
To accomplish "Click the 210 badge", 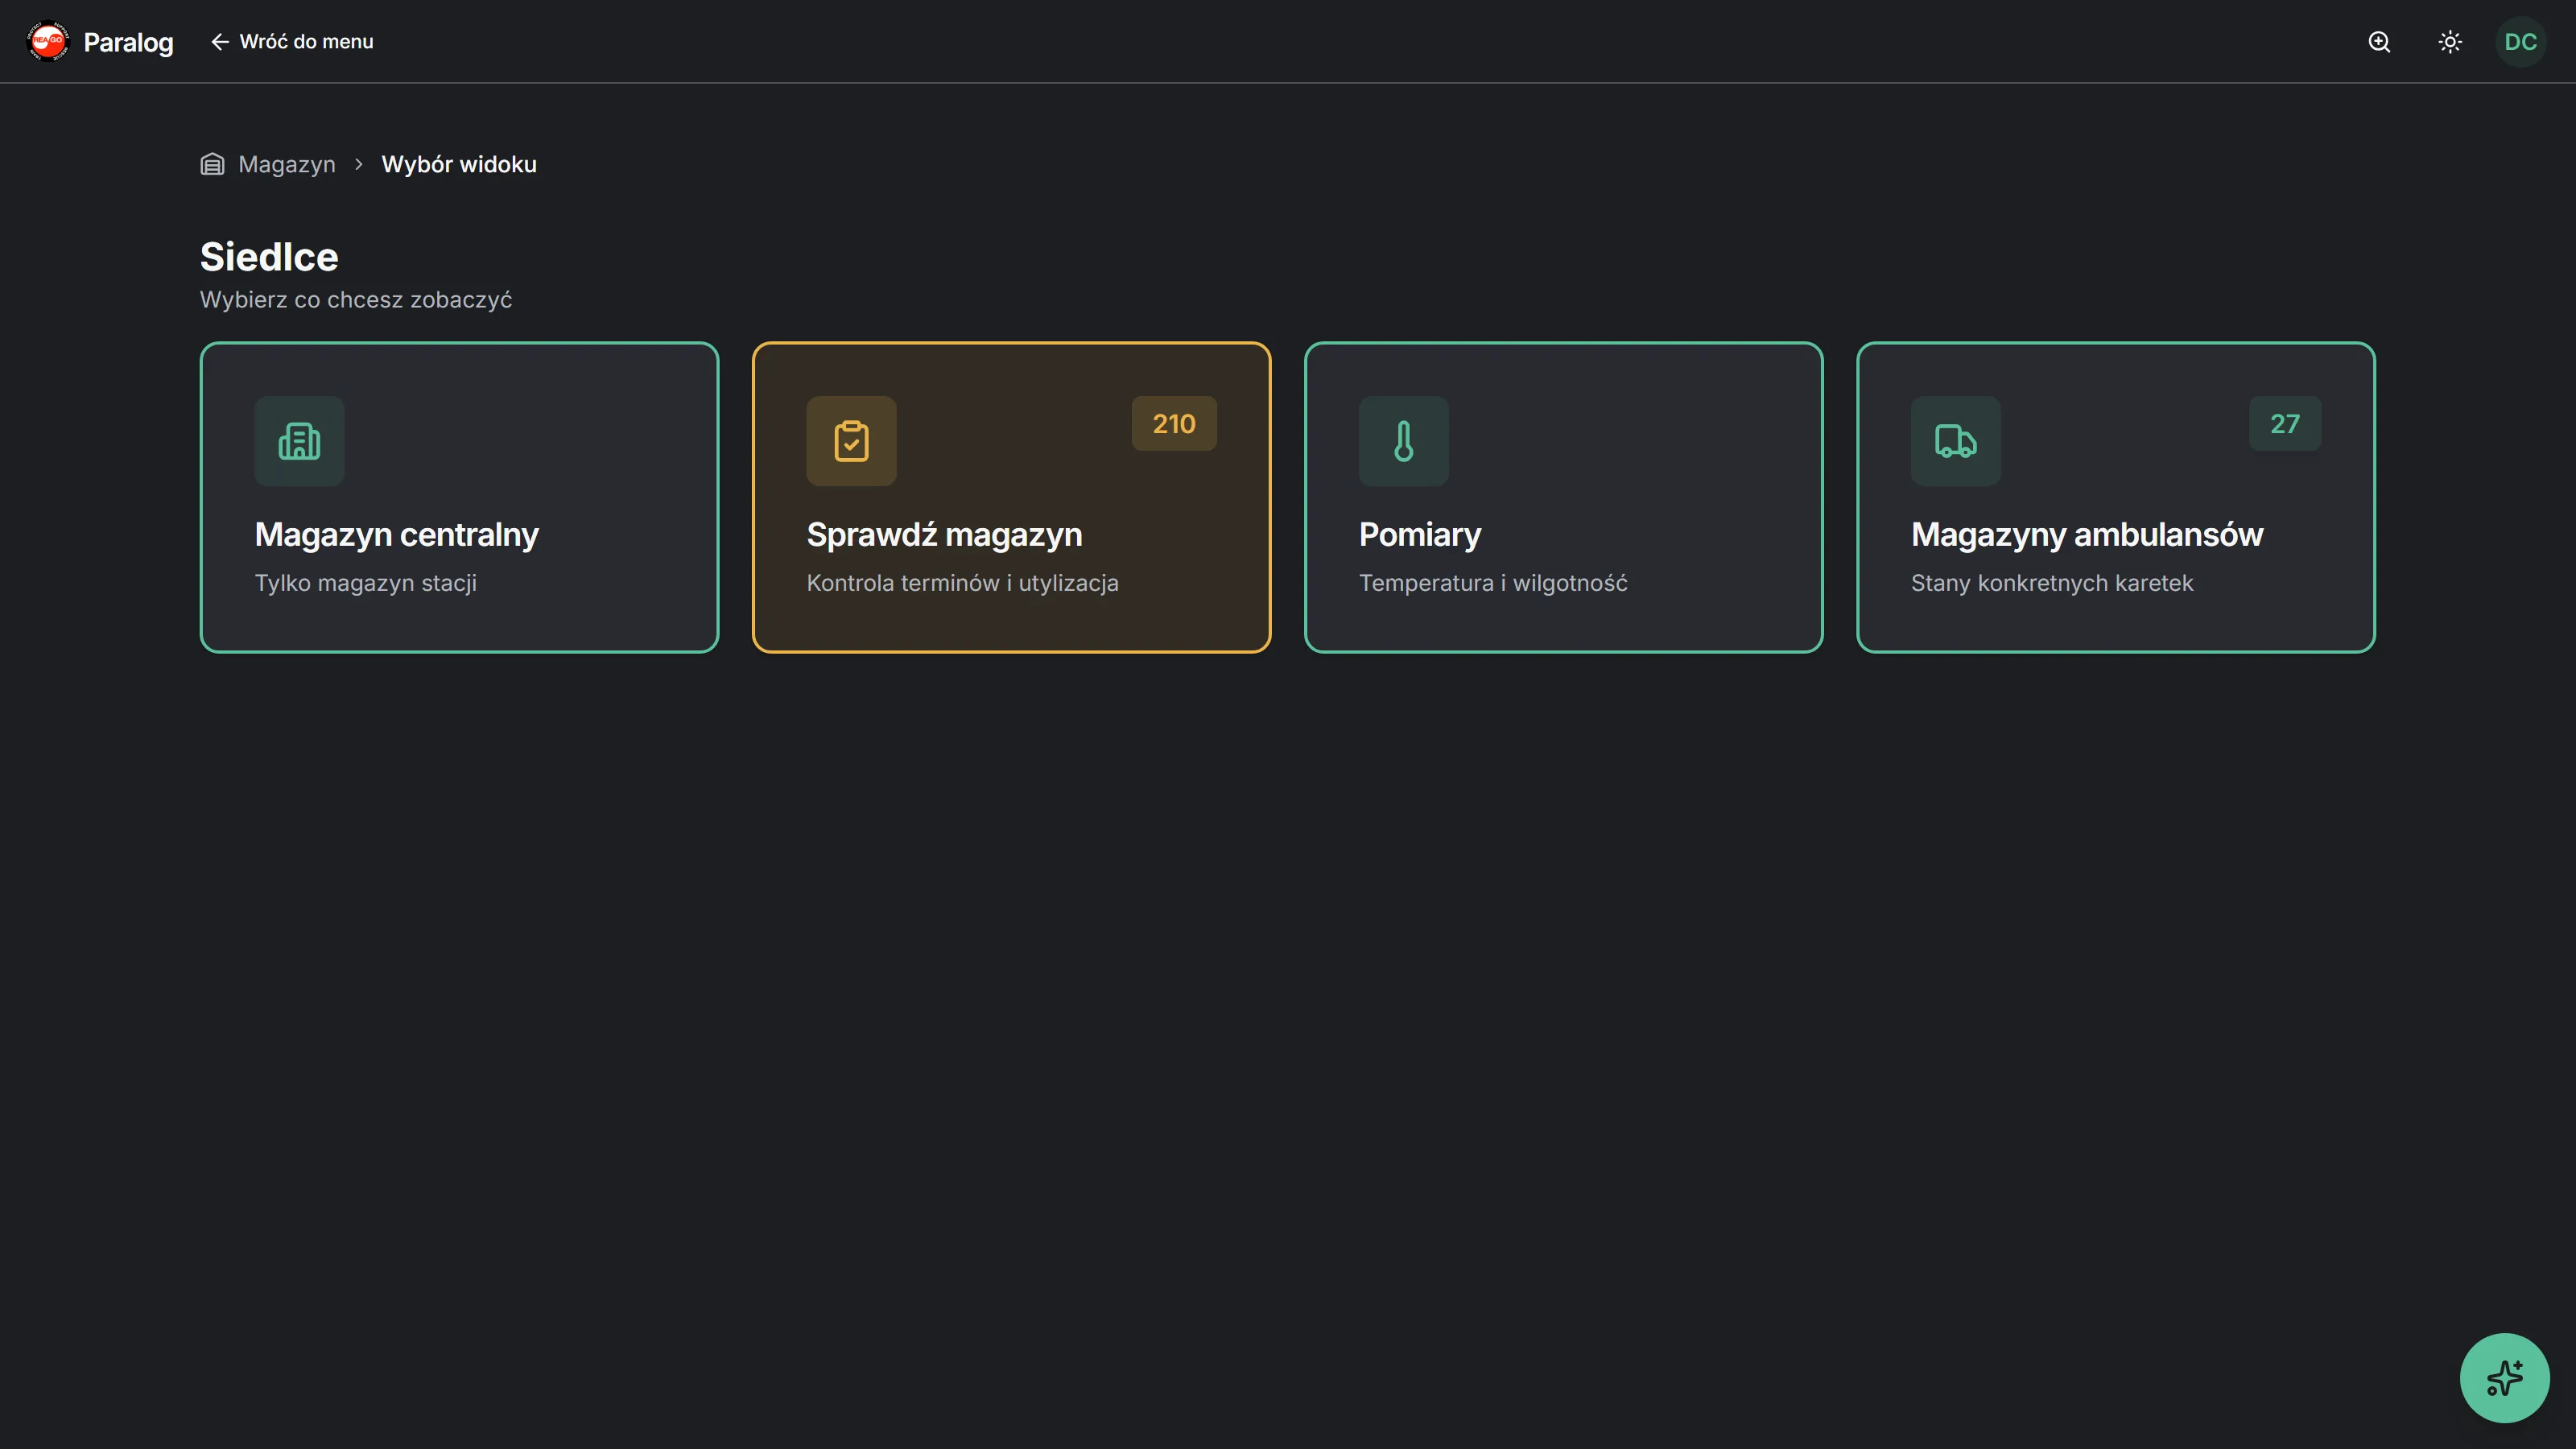I will click(1174, 424).
